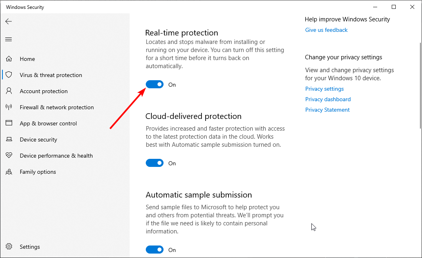Turn off Real-time protection toggle
The image size is (422, 258).
click(x=154, y=84)
